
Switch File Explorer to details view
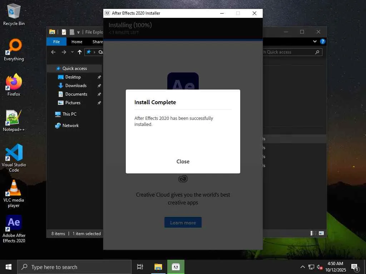click(x=313, y=233)
